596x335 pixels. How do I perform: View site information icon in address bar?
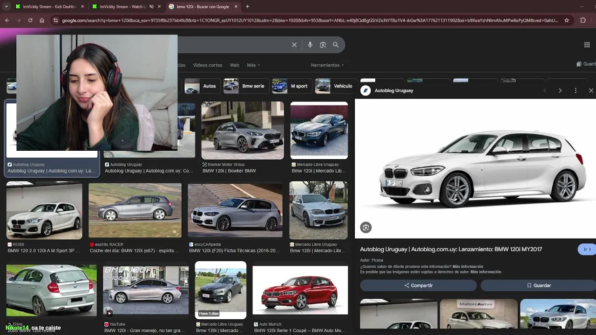point(55,20)
